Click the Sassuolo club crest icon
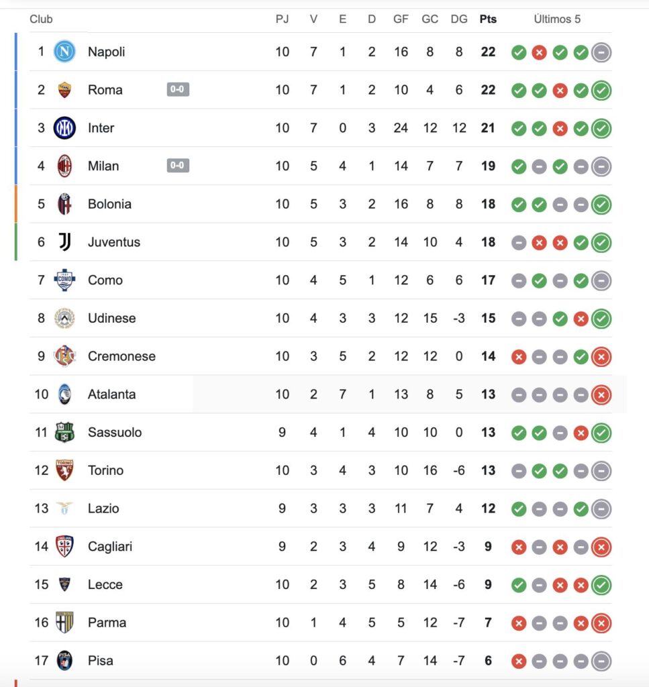 [x=64, y=432]
